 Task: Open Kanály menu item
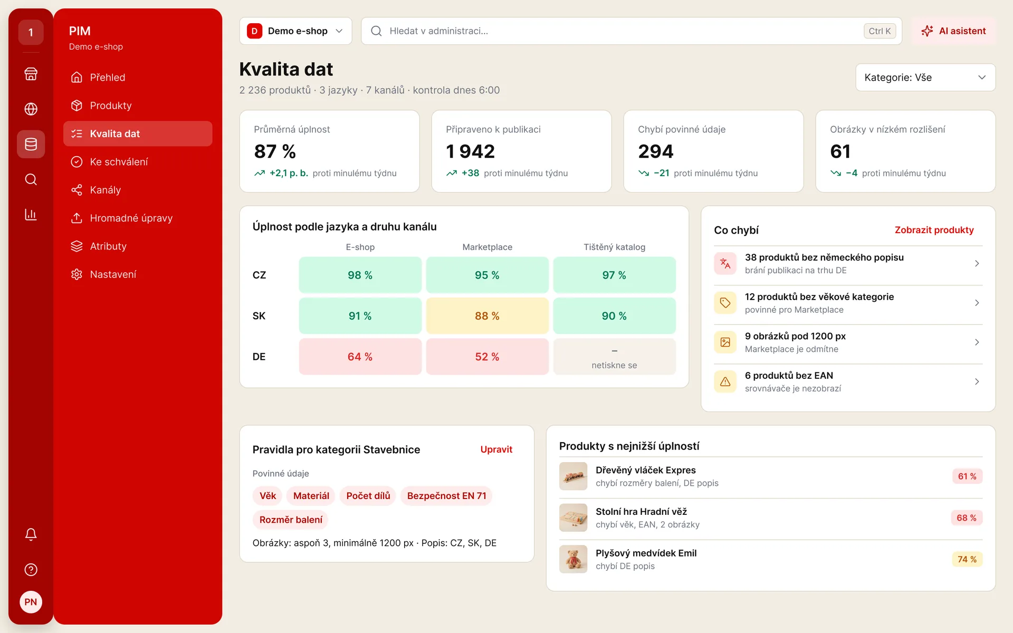pyautogui.click(x=138, y=190)
